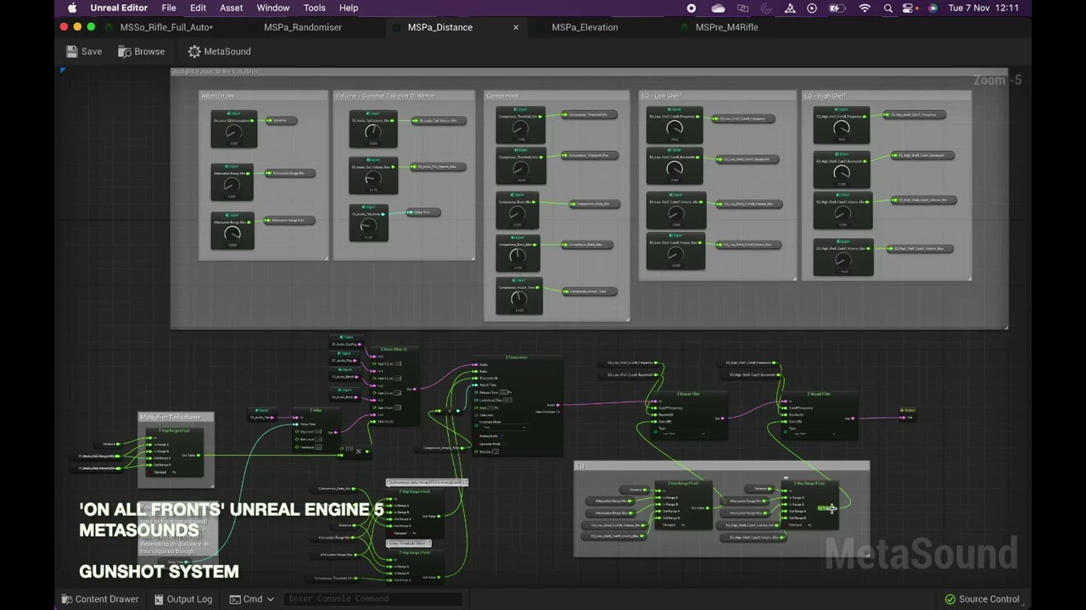Select the Compressor_Ratio_Min variable node

pyautogui.click(x=596, y=203)
